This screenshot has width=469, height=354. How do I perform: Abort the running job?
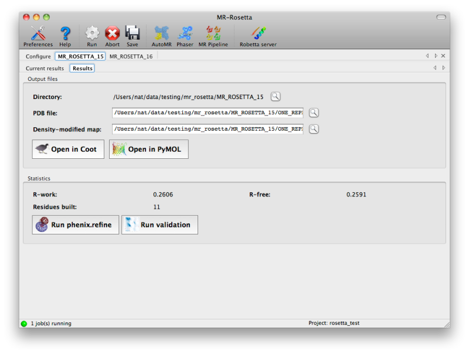click(x=112, y=36)
